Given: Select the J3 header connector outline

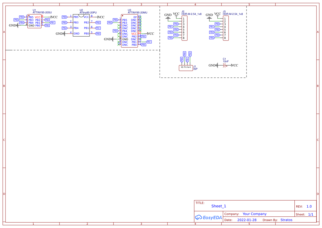Looking at the screenshot, I should coord(226,28).
